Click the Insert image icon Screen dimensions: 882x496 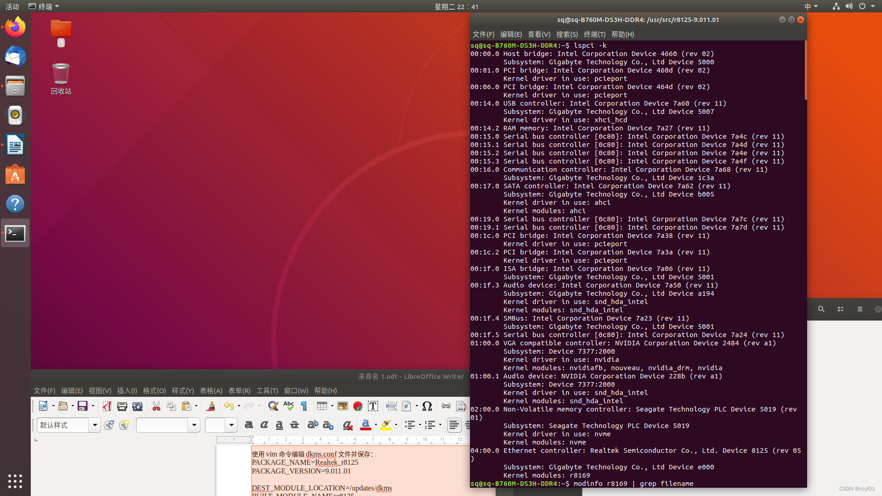pos(343,406)
